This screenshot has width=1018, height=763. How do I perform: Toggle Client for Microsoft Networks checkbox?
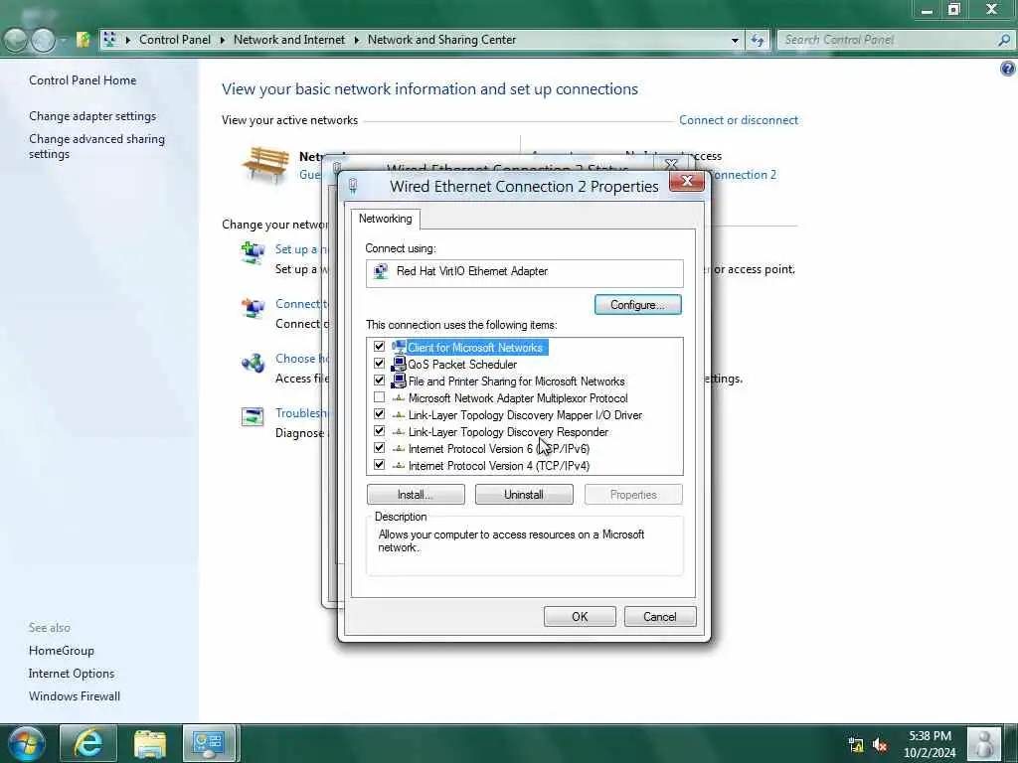(379, 347)
